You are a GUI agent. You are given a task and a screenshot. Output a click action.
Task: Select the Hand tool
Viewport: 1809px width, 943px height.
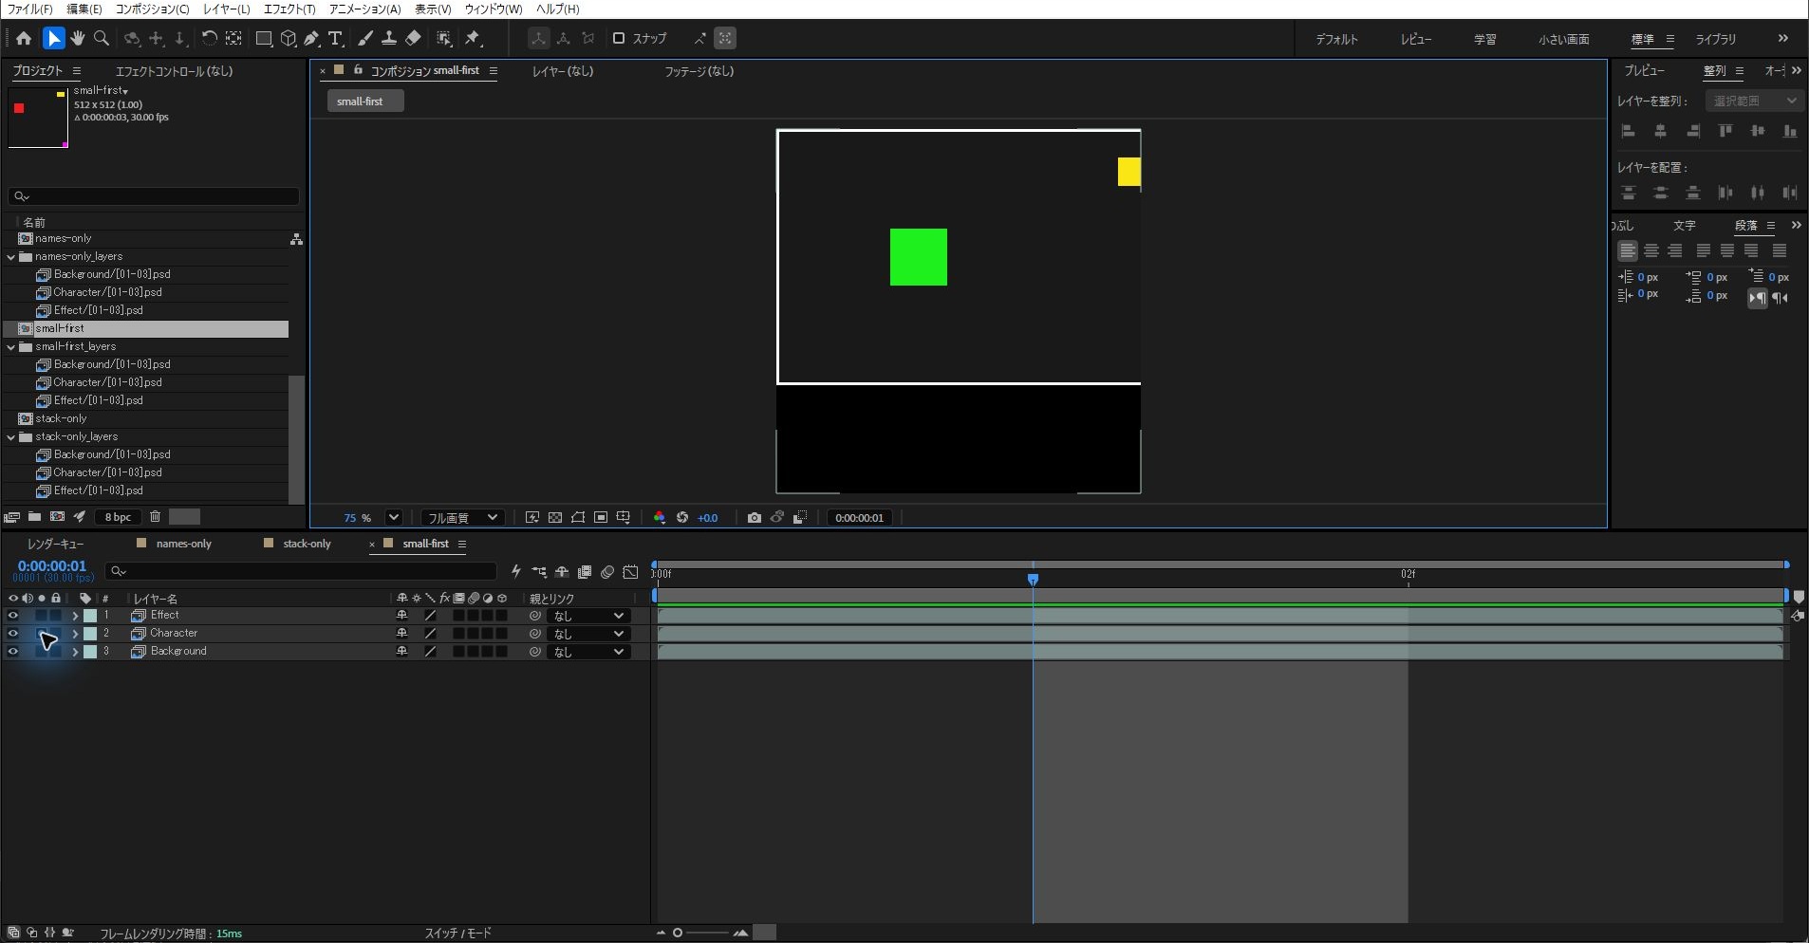[77, 39]
